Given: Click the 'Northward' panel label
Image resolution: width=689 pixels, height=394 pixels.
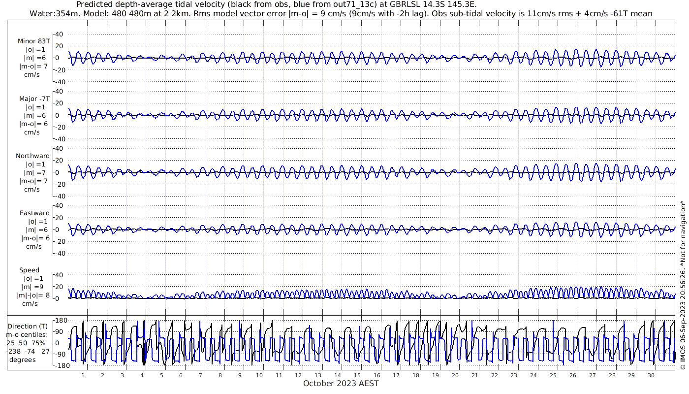Looking at the screenshot, I should tap(33, 156).
